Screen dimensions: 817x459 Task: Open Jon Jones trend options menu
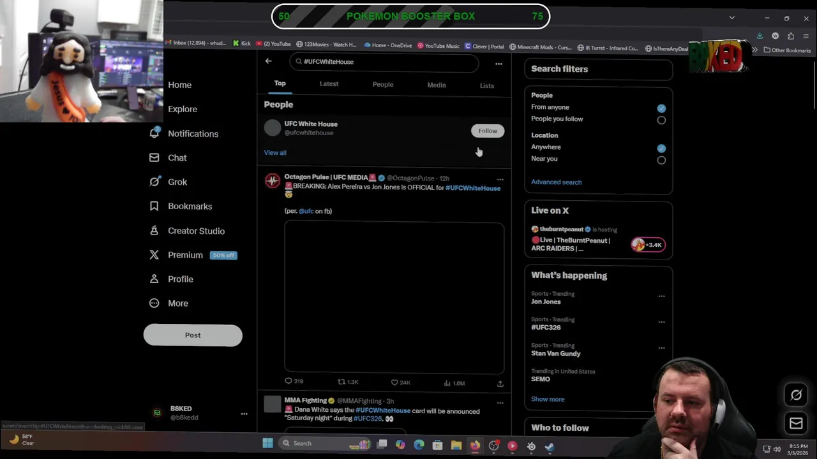(661, 296)
